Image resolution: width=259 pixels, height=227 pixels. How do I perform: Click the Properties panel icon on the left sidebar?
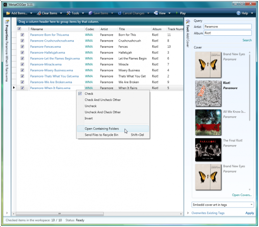click(7, 22)
